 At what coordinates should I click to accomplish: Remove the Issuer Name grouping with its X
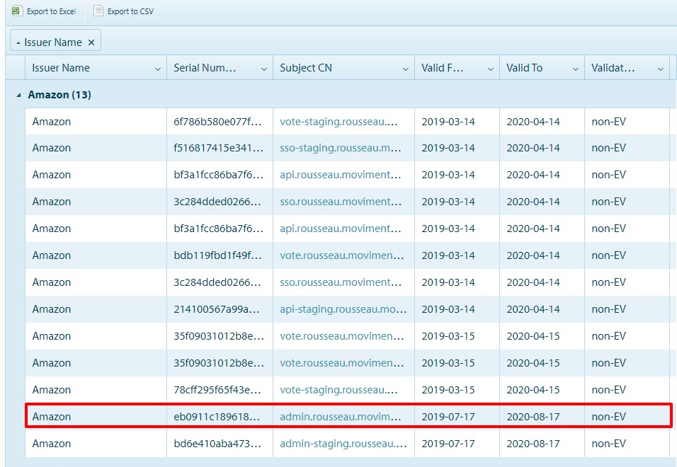(x=91, y=42)
